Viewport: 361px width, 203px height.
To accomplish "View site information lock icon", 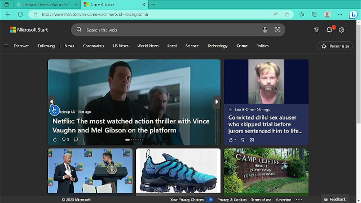I will 35,14.
